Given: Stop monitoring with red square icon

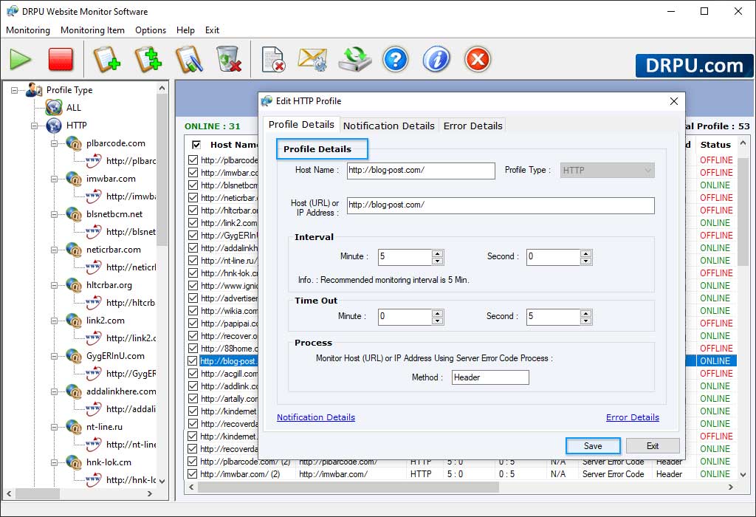Looking at the screenshot, I should 61,60.
